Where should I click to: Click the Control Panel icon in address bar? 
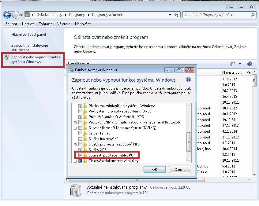pos(28,15)
